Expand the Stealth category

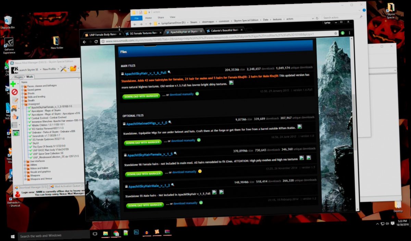[x=23, y=101]
